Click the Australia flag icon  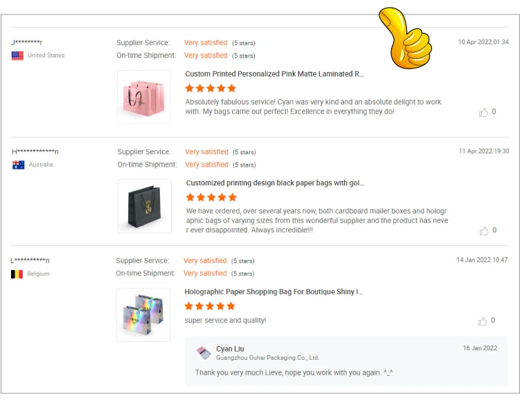19,165
